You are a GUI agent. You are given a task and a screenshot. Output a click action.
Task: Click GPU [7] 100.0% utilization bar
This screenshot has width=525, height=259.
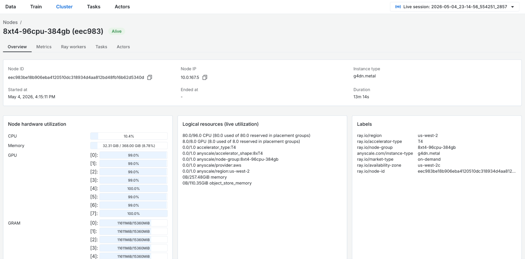[133, 214]
